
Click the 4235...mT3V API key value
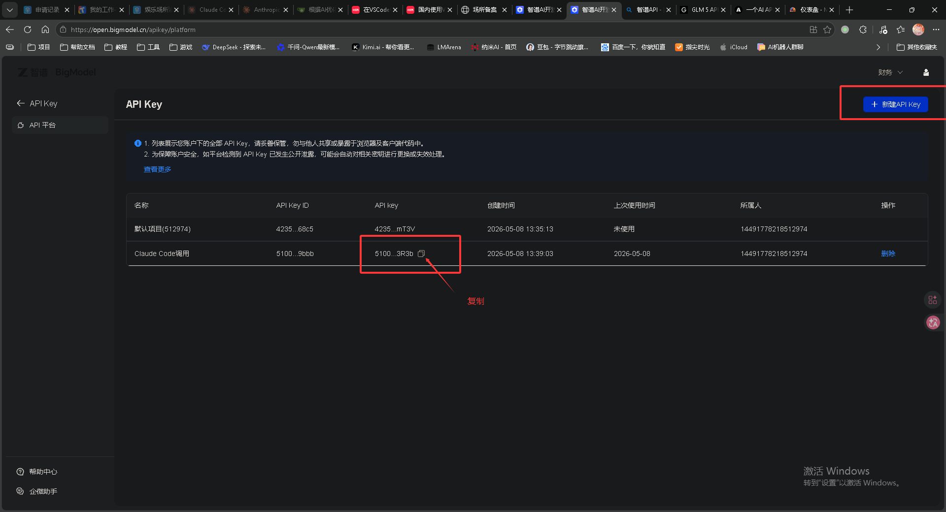pyautogui.click(x=395, y=229)
